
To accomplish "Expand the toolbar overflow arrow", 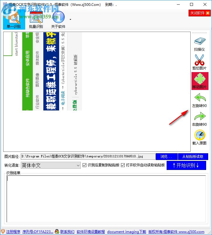I will tap(70, 19).
